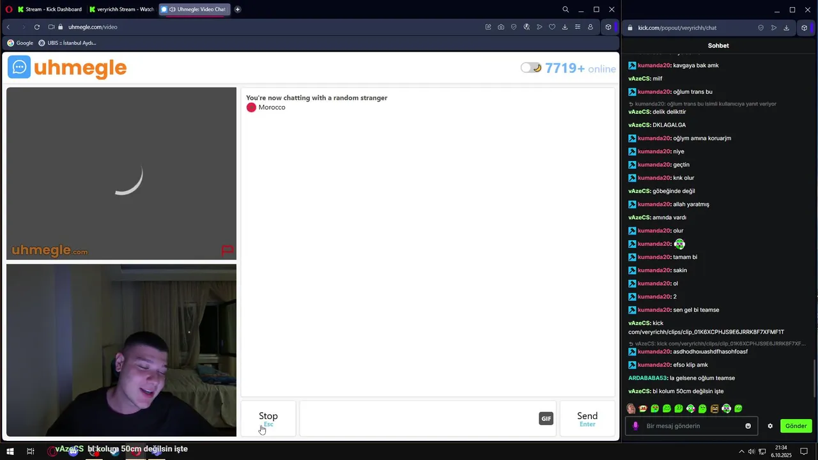Screen dimensions: 818x460
Task: Open downloads icon in Kick chat window
Action: coord(787,27)
